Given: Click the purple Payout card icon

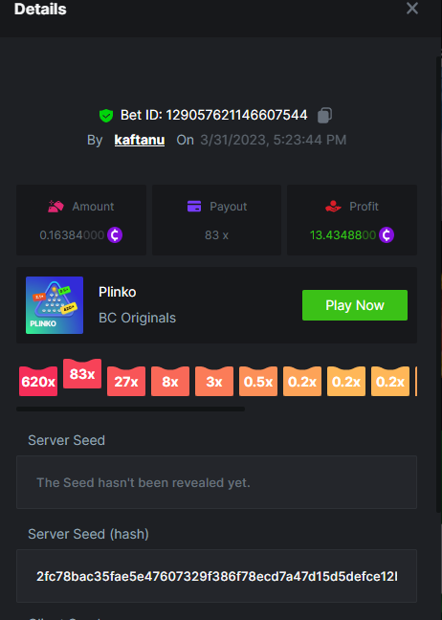Looking at the screenshot, I should click(194, 206).
